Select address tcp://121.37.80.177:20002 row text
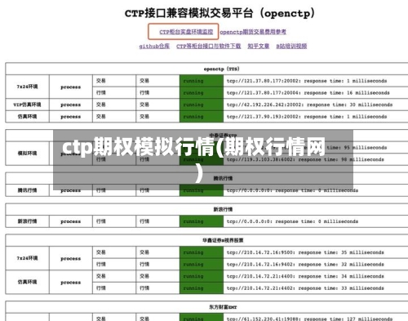408x321 pixels. click(307, 81)
